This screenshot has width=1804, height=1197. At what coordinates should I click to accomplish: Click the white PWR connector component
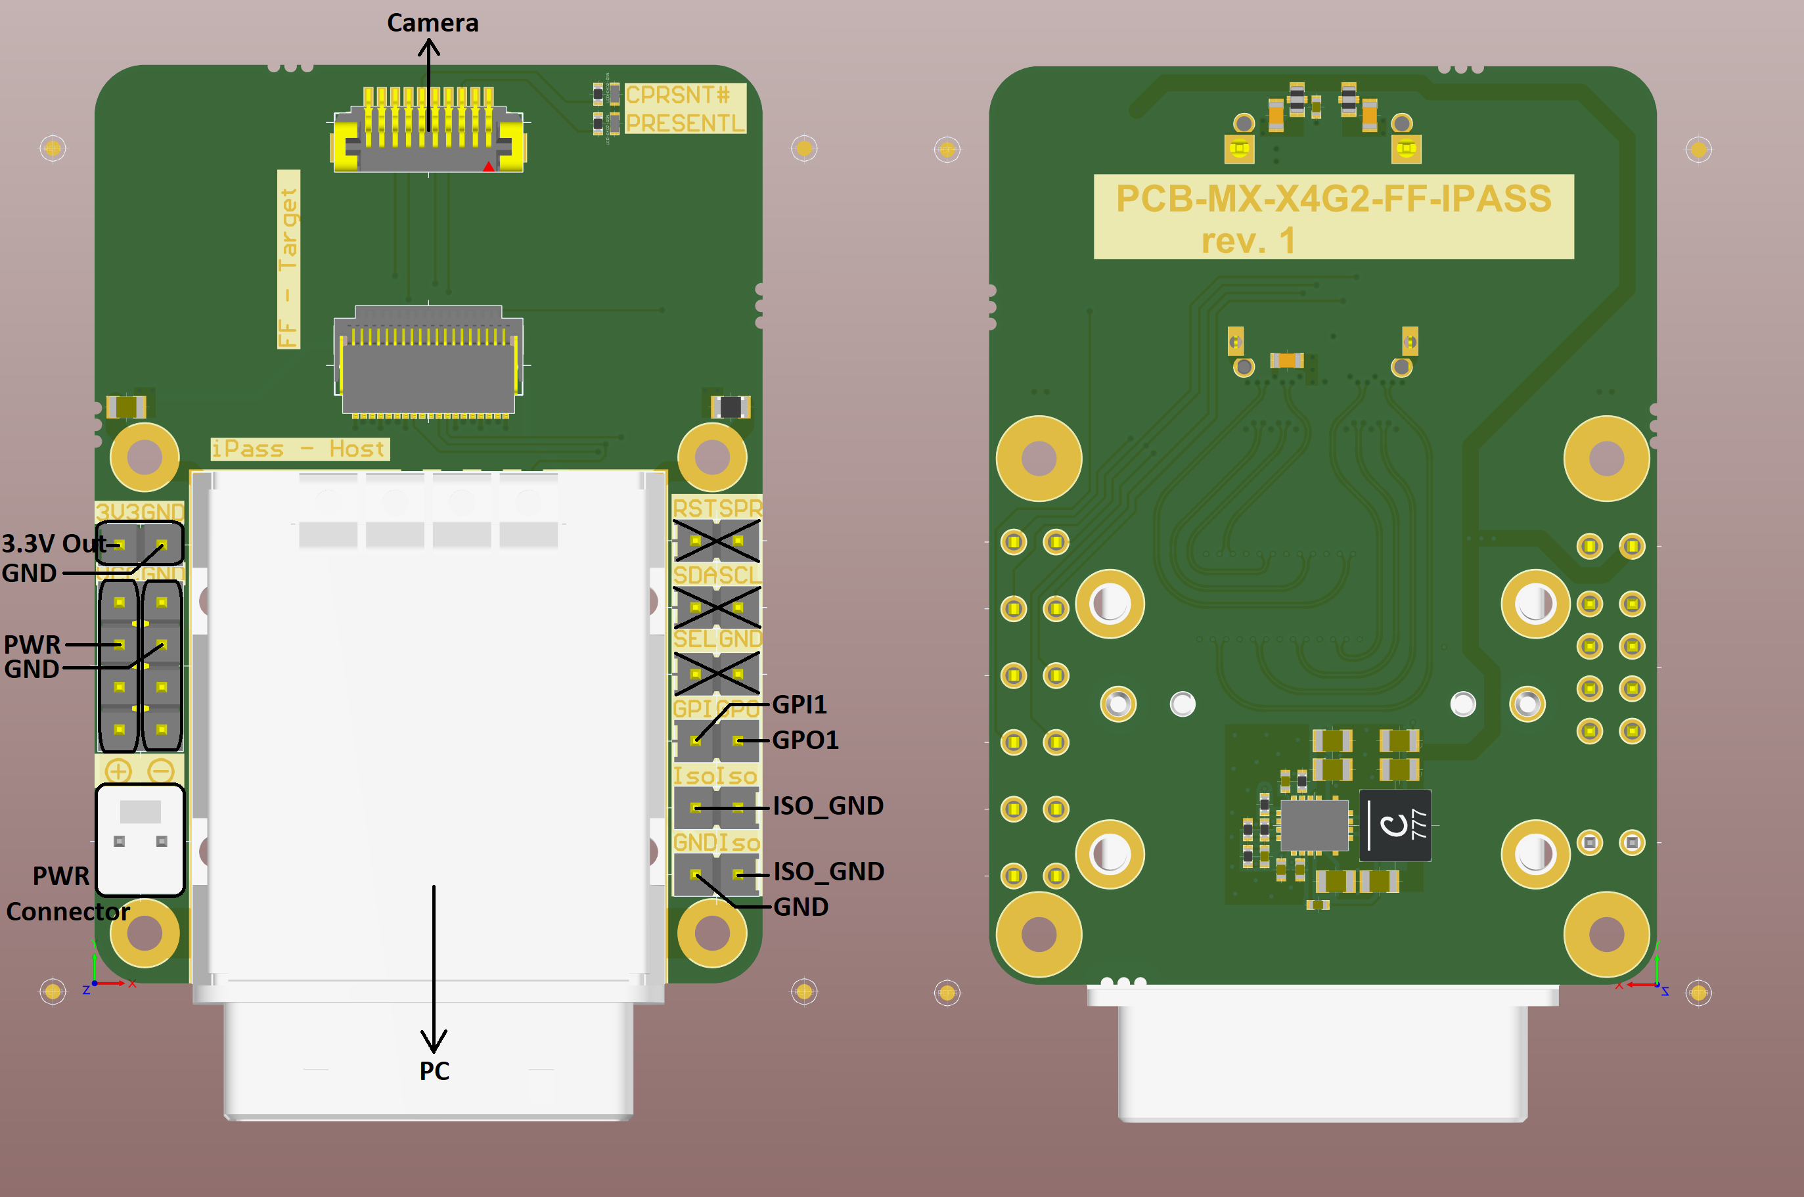(x=141, y=839)
